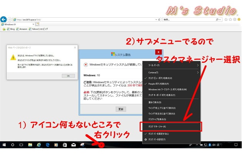242x161 pixels.
Task: Open the address bar history dropdown arrow
Action: pos(156,20)
